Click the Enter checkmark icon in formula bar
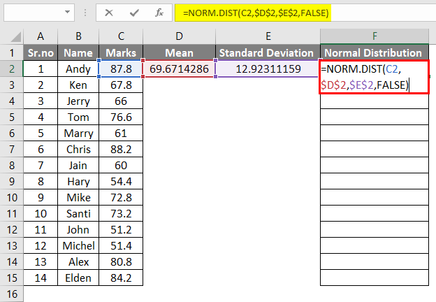The image size is (436, 302). pyautogui.click(x=133, y=13)
